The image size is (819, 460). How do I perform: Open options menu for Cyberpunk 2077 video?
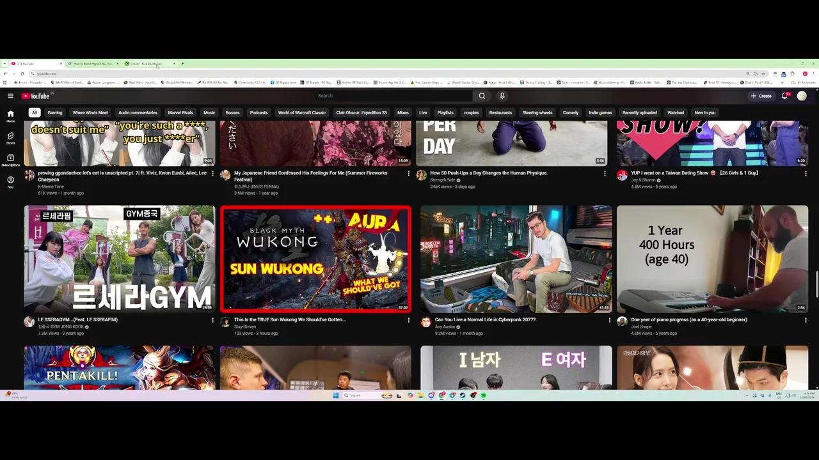tap(609, 319)
